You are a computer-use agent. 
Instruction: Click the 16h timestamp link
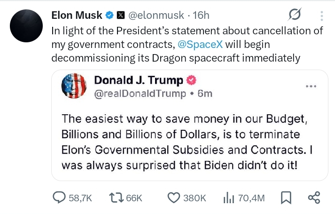[201, 16]
